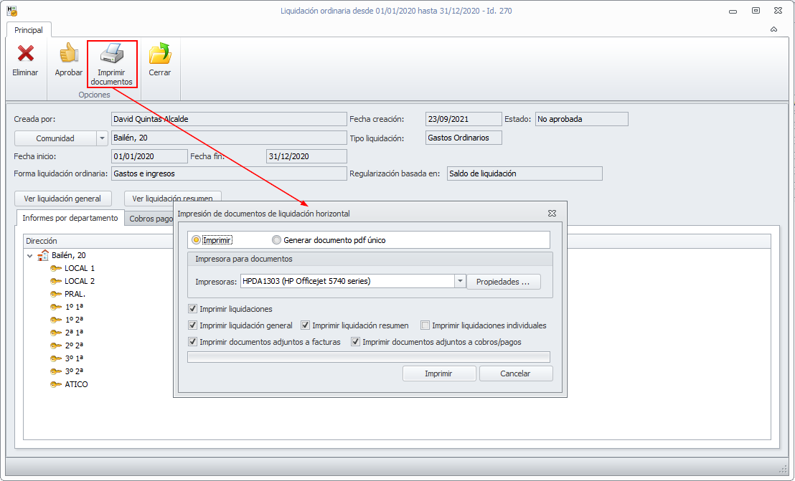Click the community field showing Bailén, 20
This screenshot has height=481, width=795.
point(229,138)
